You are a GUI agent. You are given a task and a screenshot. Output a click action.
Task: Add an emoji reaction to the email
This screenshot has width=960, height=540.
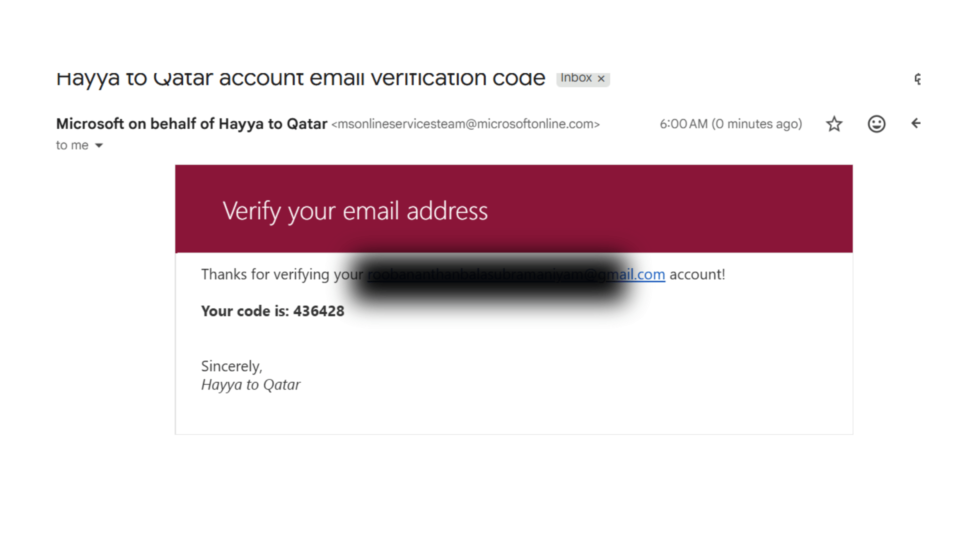click(876, 123)
